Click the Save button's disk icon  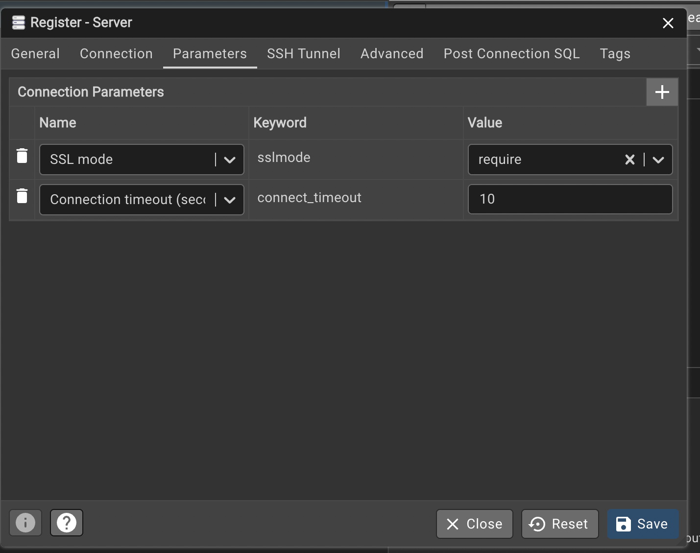(623, 524)
